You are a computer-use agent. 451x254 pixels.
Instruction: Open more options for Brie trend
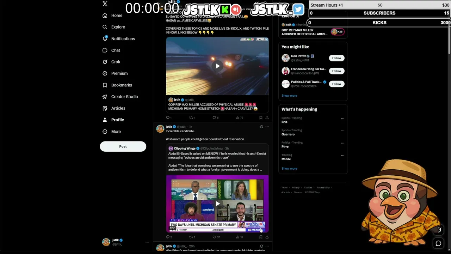click(x=342, y=119)
